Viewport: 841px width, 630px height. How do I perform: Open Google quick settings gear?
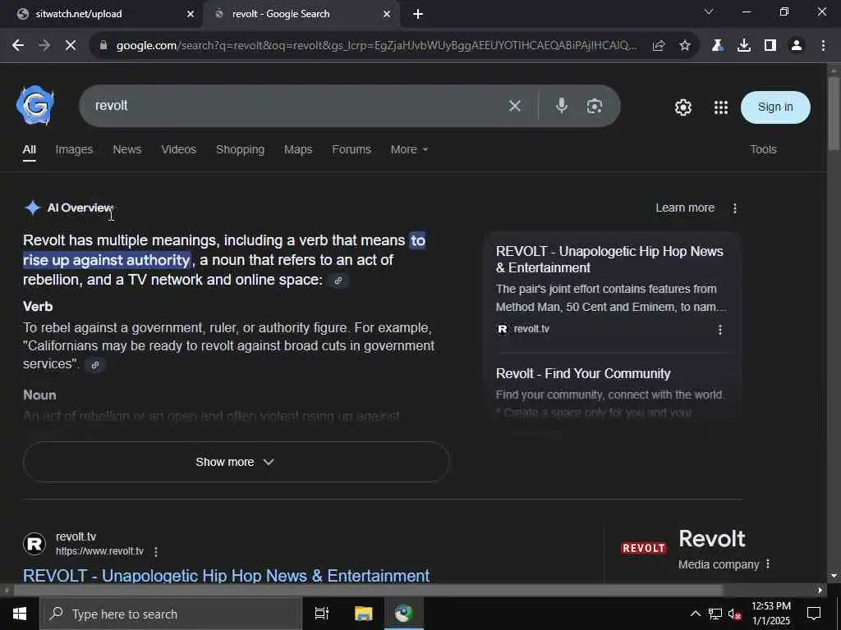click(682, 107)
